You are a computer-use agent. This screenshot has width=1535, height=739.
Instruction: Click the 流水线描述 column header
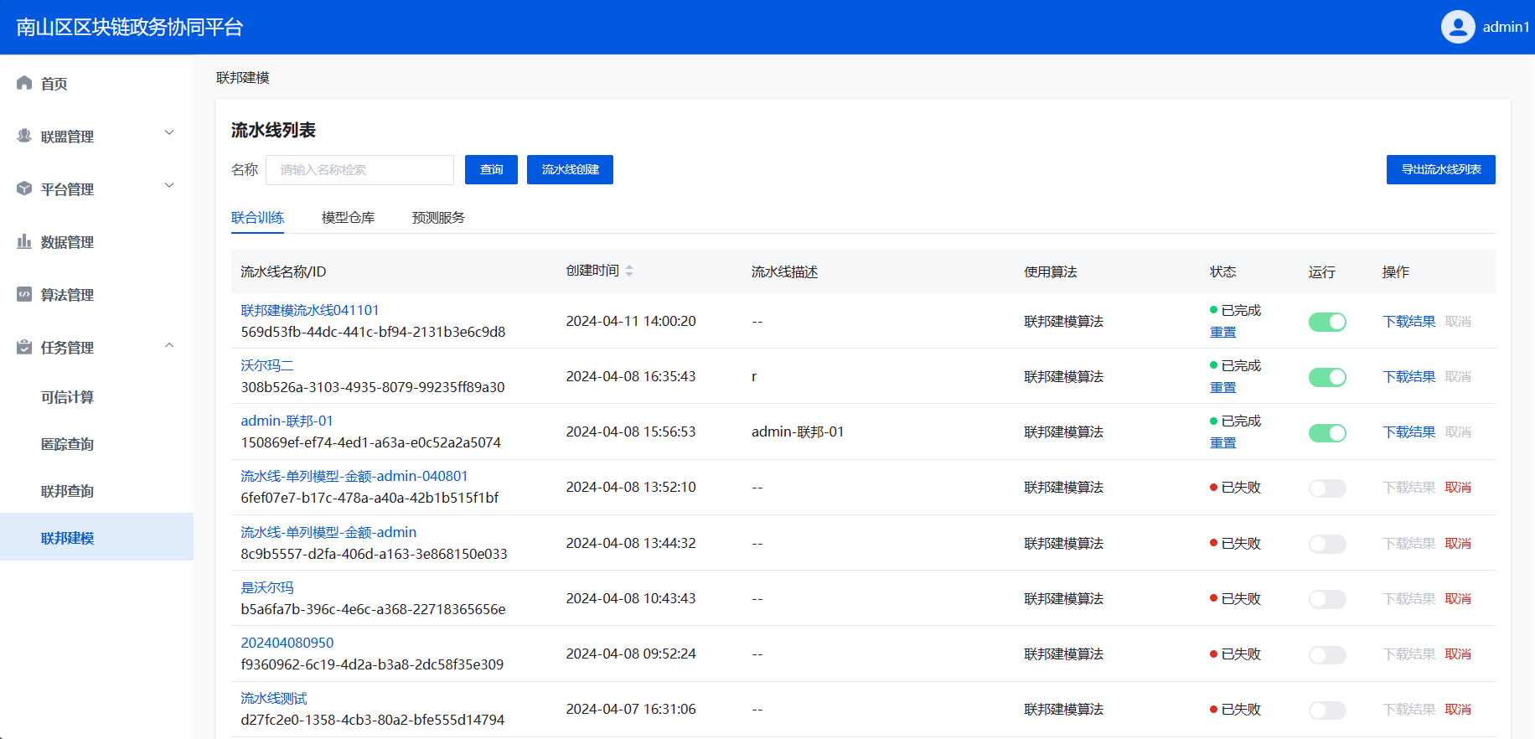click(784, 271)
